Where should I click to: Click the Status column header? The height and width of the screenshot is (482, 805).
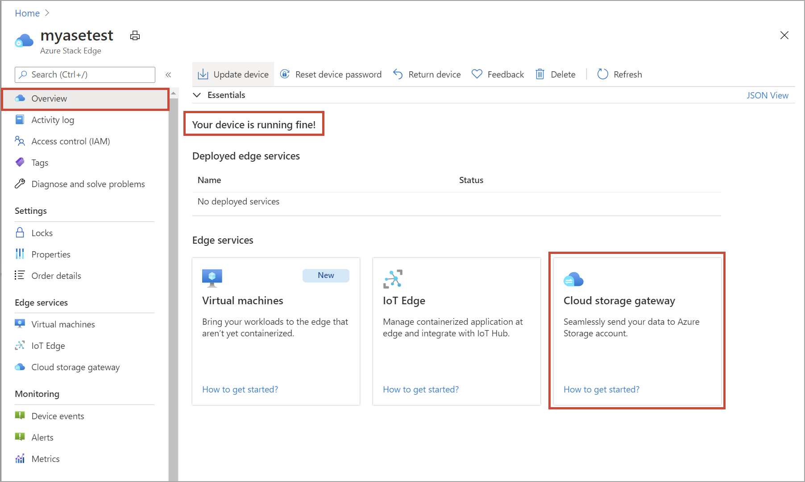(471, 180)
